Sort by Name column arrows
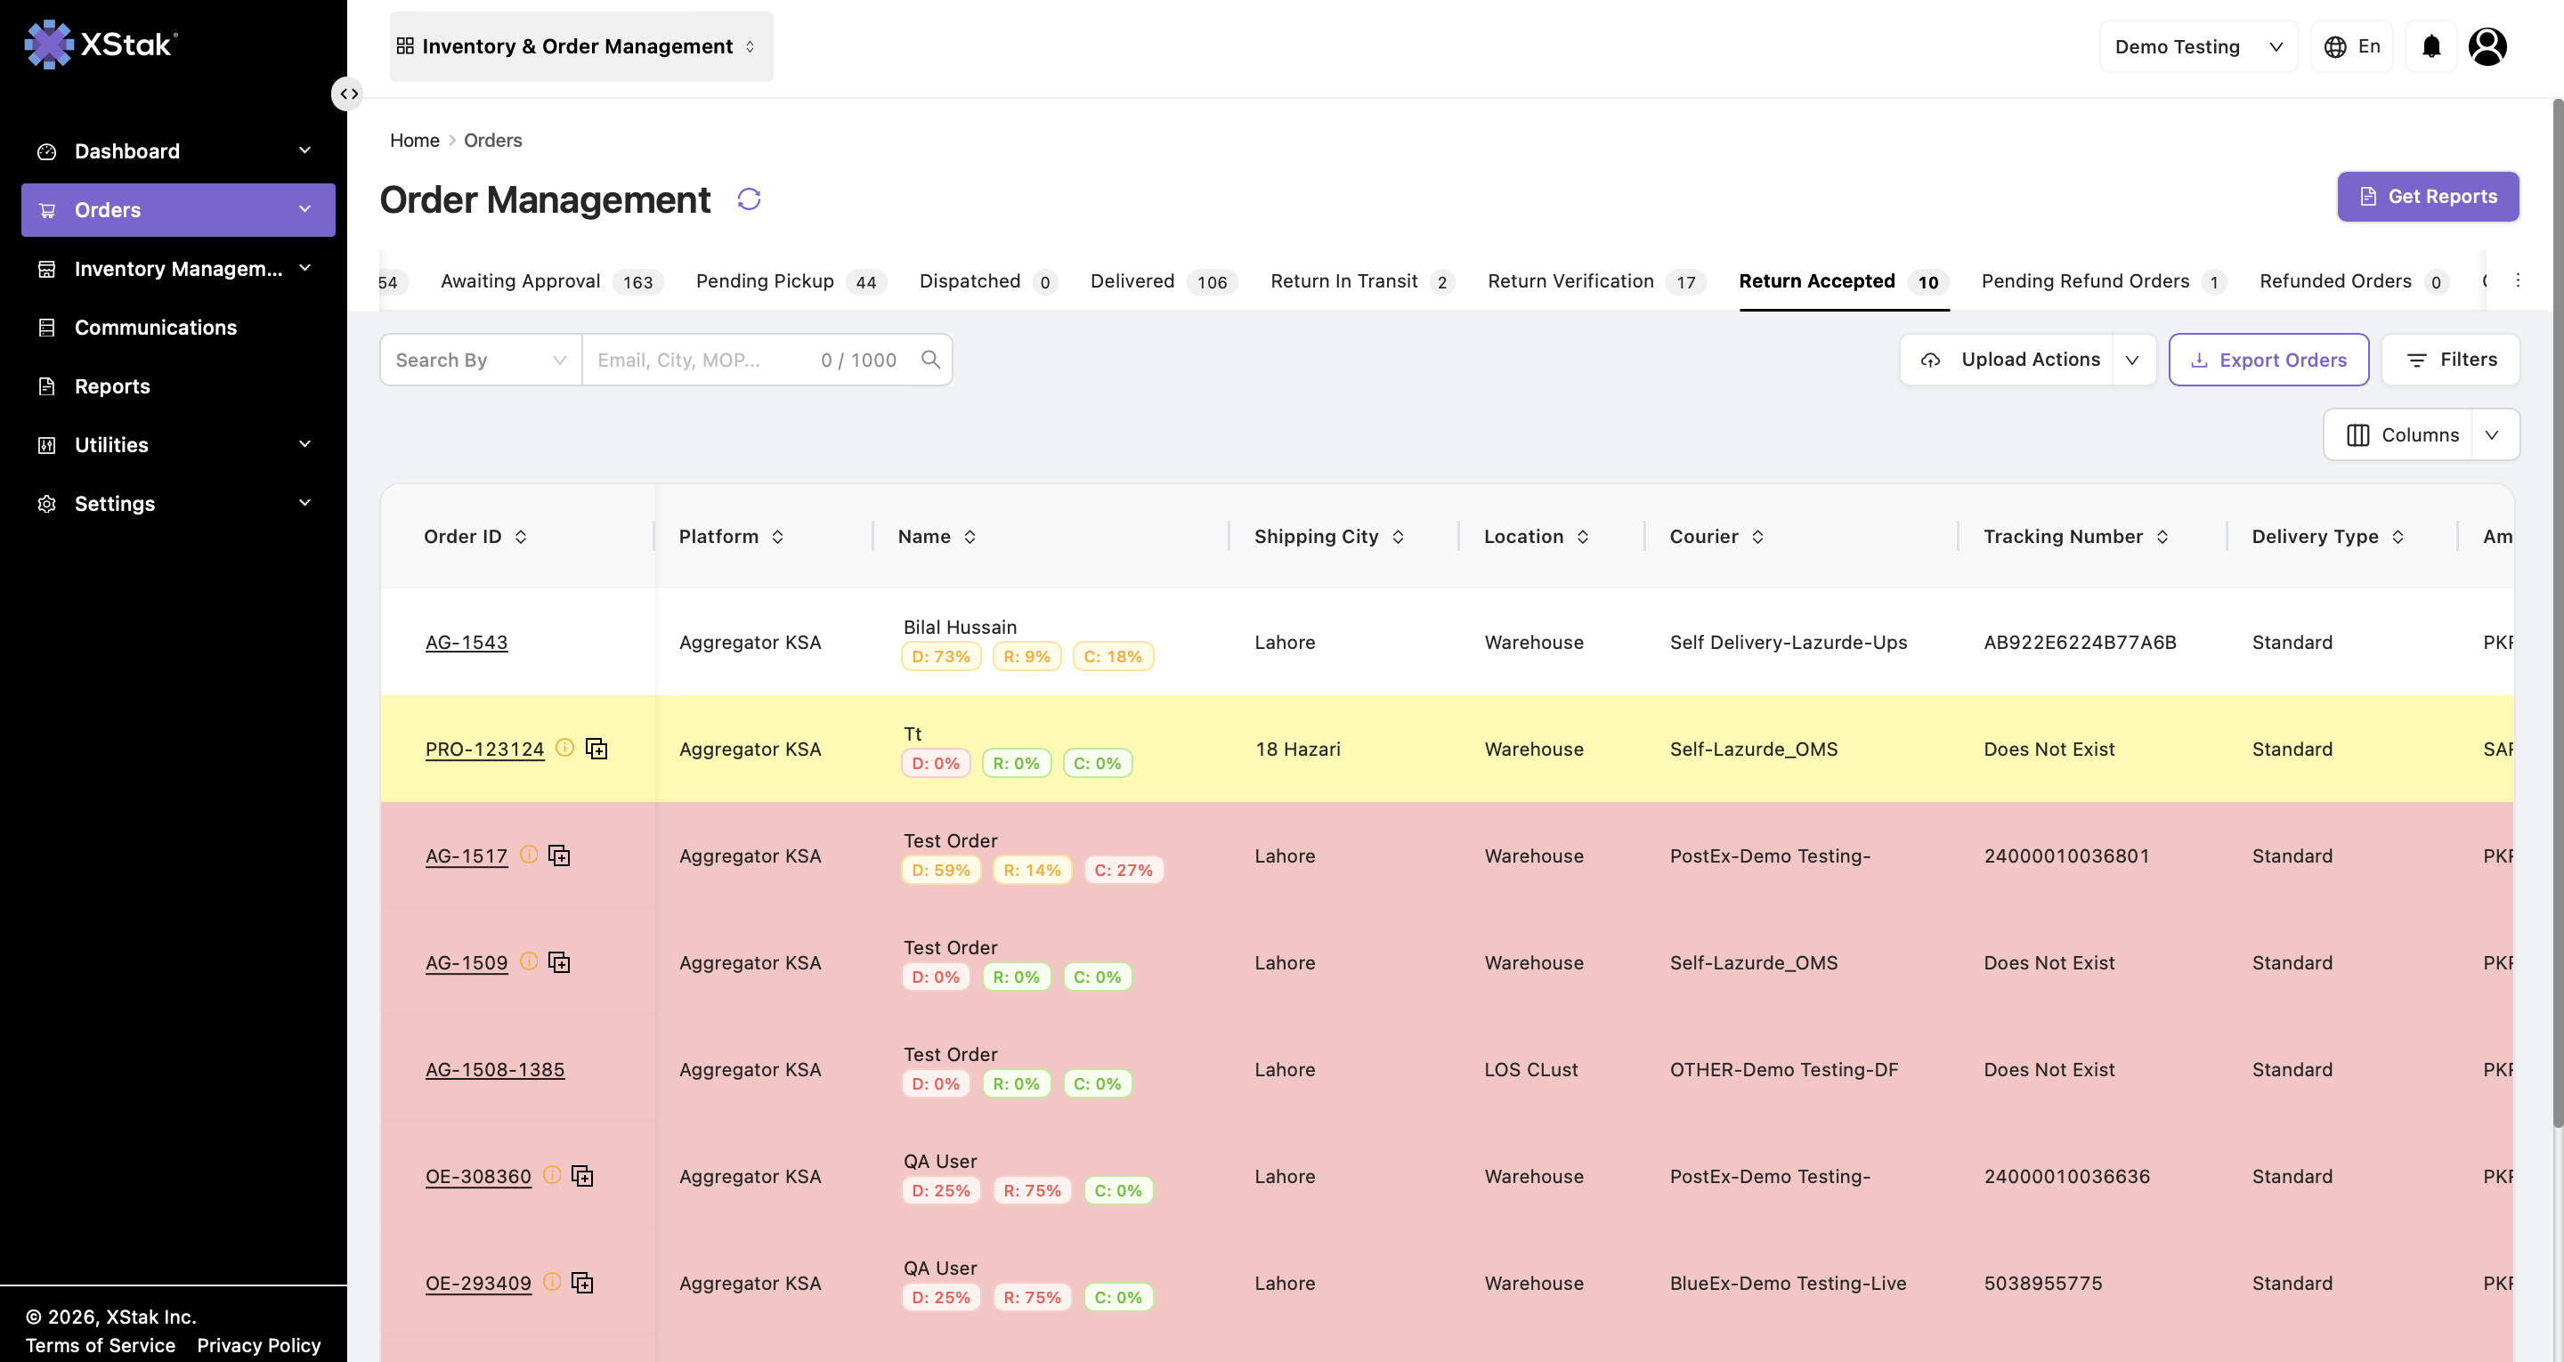The height and width of the screenshot is (1362, 2564). coord(970,537)
